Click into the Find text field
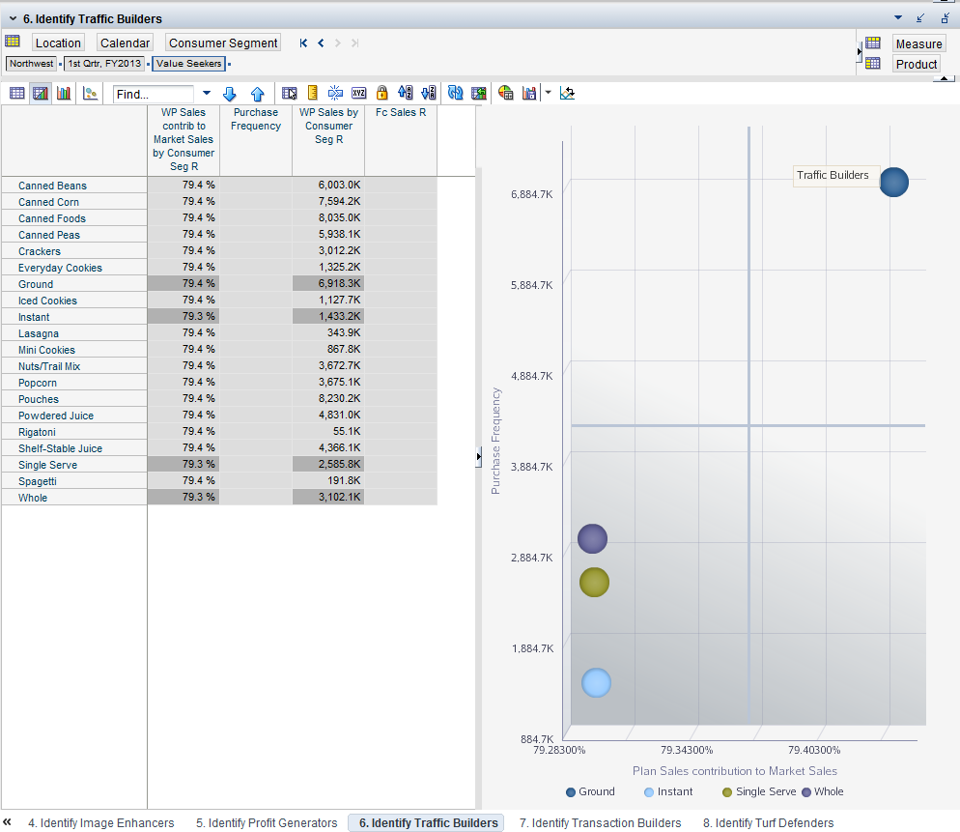Image resolution: width=960 pixels, height=832 pixels. point(153,94)
